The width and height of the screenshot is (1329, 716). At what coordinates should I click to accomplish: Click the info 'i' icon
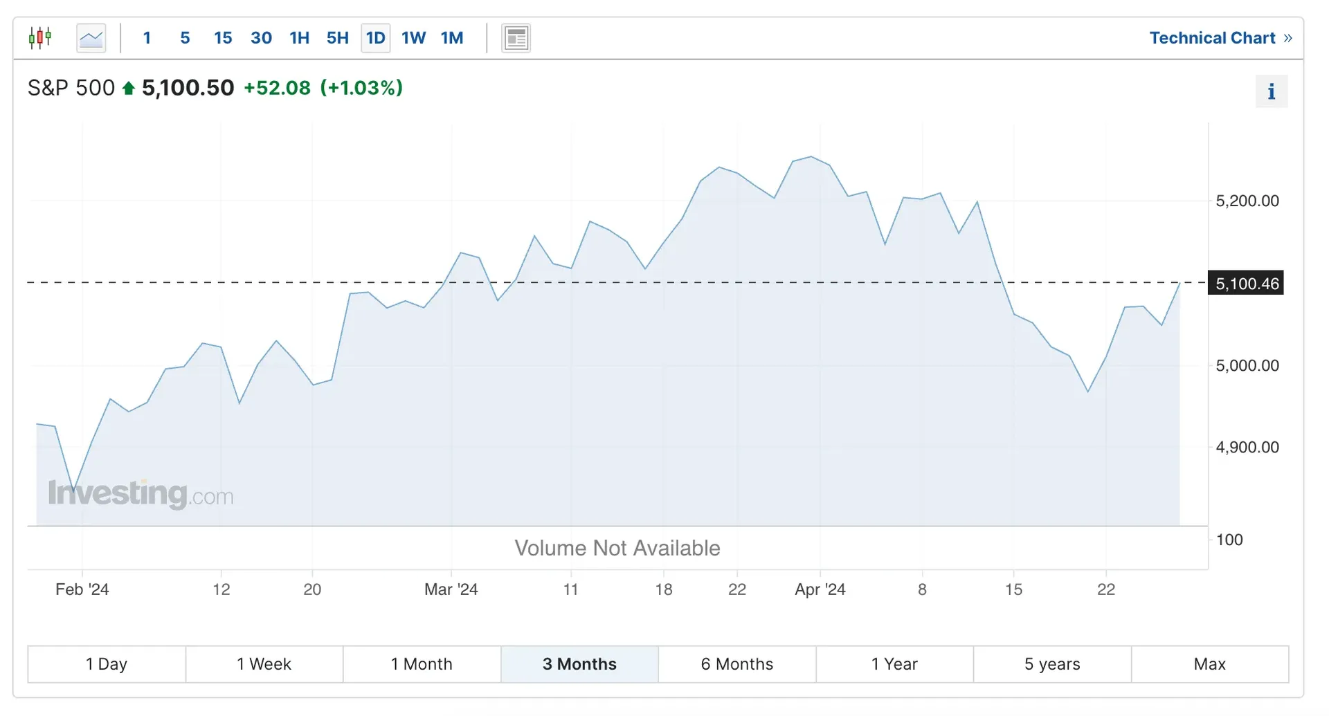click(1272, 91)
